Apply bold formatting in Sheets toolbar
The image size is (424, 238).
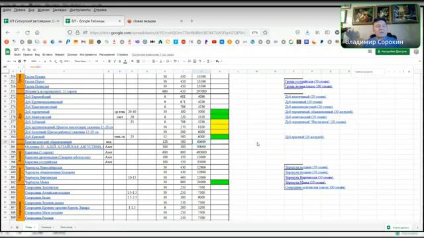click(109, 61)
